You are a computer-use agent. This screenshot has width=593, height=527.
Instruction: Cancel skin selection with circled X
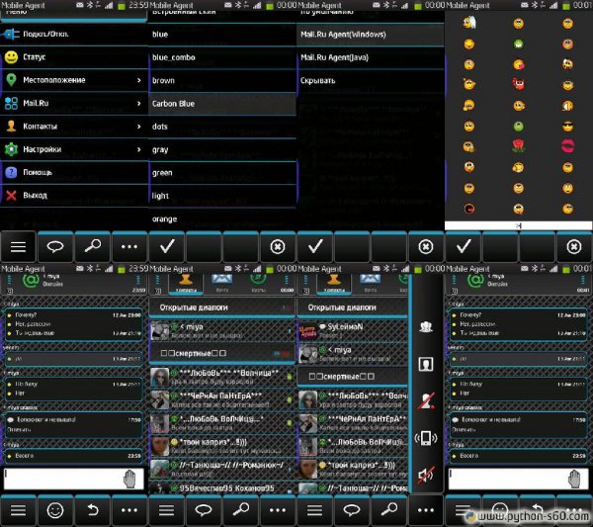pyautogui.click(x=278, y=246)
